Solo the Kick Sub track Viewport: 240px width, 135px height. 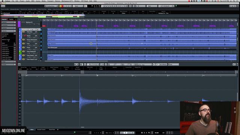pyautogui.click(x=25, y=32)
